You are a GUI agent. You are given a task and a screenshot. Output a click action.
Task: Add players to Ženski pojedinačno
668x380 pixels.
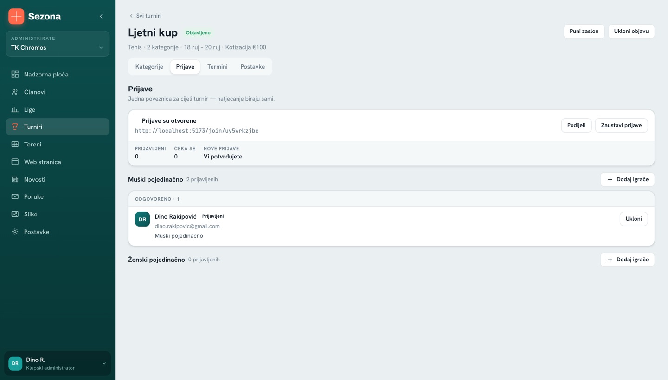point(627,260)
